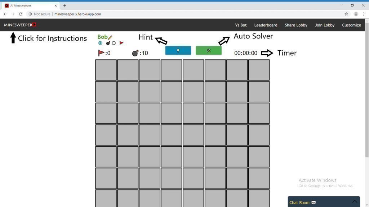Reveal the top-left cell of the grid
The height and width of the screenshot is (207, 369).
pyautogui.click(x=106, y=70)
